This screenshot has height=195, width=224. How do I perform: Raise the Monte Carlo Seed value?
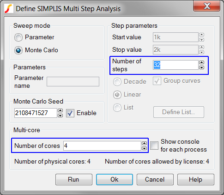(x=60, y=110)
